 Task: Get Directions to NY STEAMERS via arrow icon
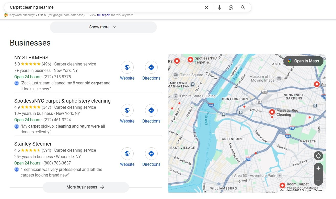point(151,68)
